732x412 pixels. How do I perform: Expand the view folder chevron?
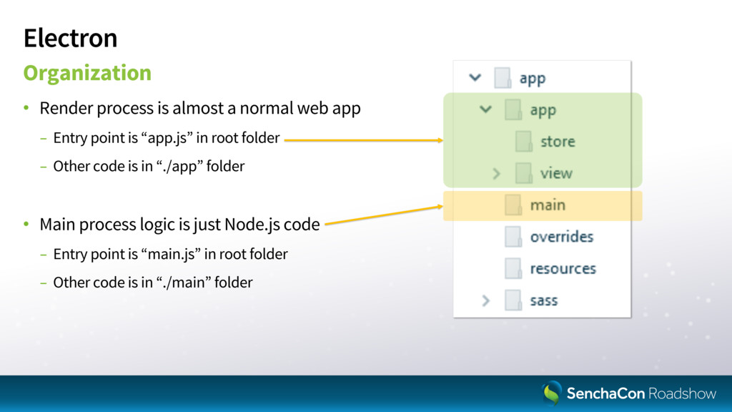496,174
